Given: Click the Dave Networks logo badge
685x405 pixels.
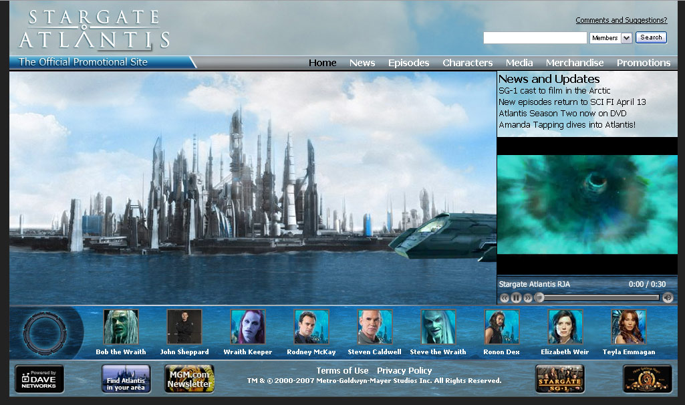Looking at the screenshot, I should pyautogui.click(x=39, y=379).
